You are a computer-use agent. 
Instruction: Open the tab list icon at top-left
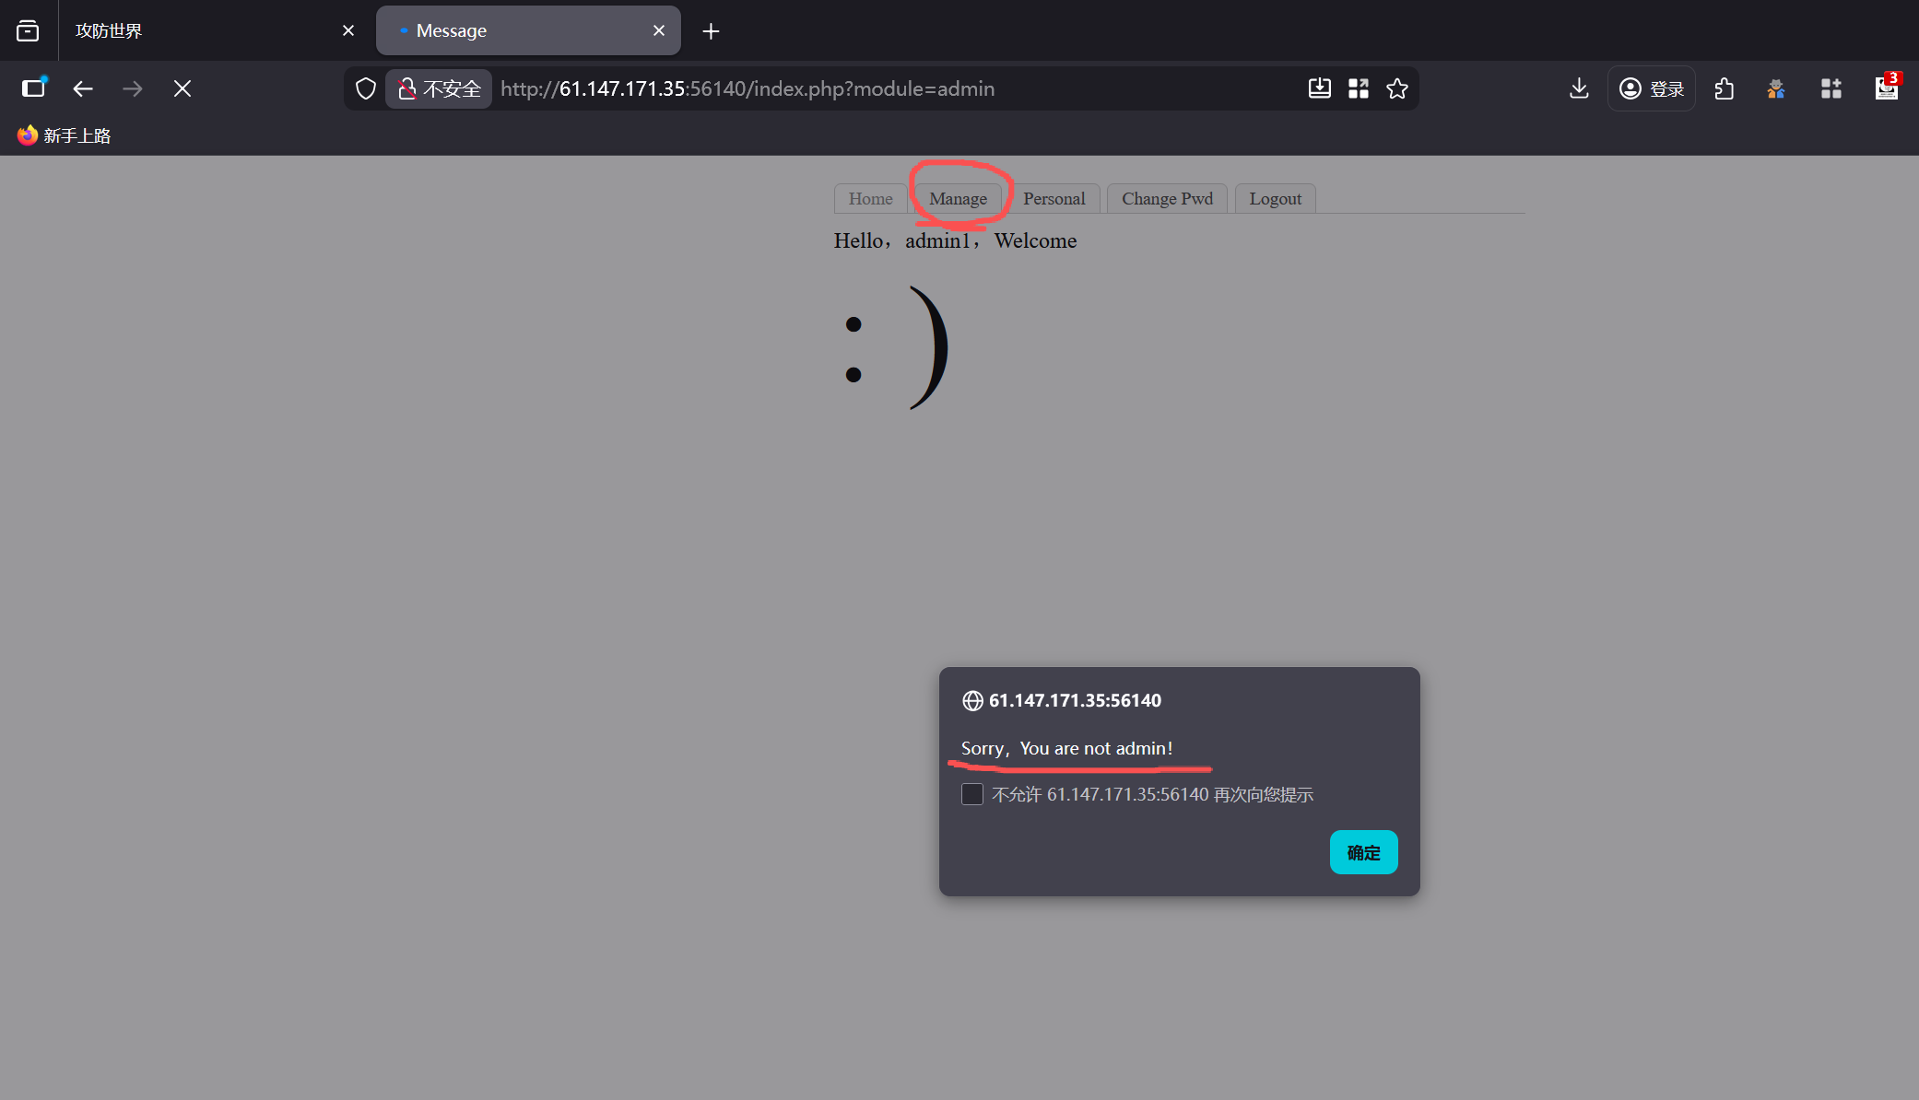click(28, 30)
